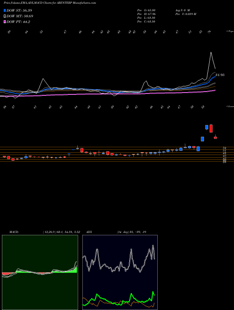The width and height of the screenshot is (234, 310).
Task: Select the DOW MT: 50.69 label
Action: tap(20, 16)
